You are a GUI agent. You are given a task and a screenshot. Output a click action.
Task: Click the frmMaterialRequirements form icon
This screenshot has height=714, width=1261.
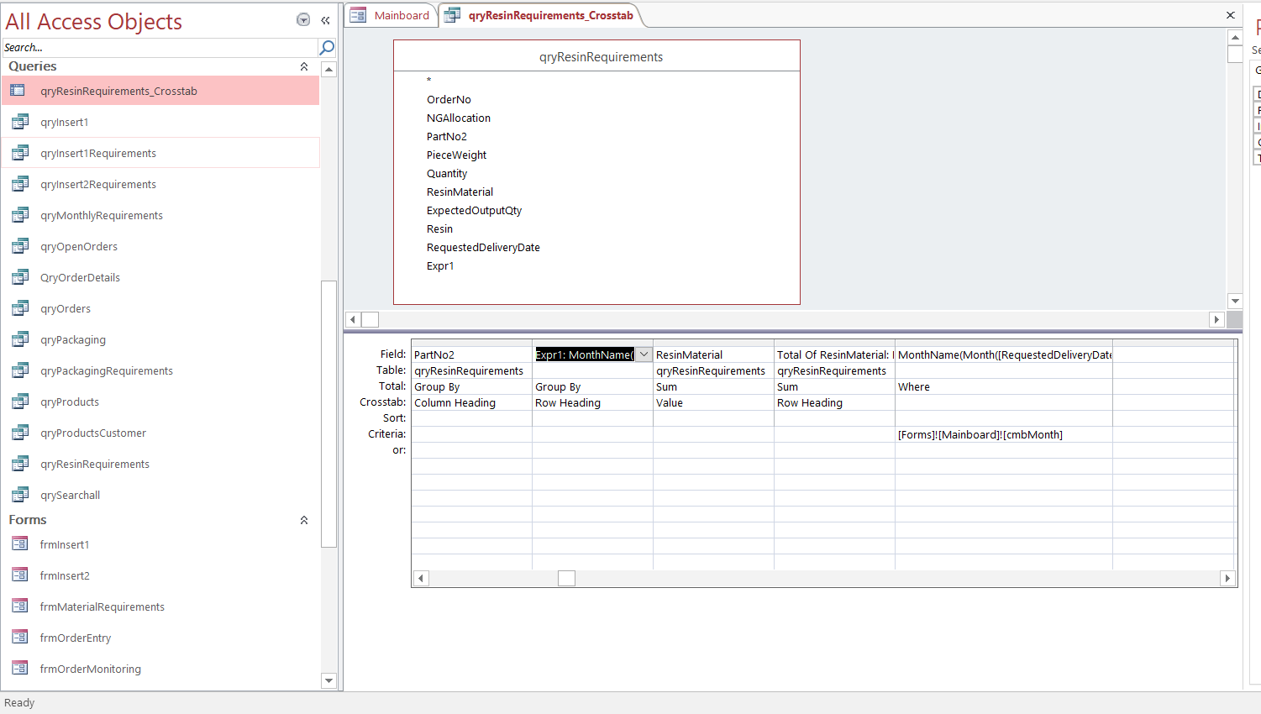pyautogui.click(x=20, y=606)
